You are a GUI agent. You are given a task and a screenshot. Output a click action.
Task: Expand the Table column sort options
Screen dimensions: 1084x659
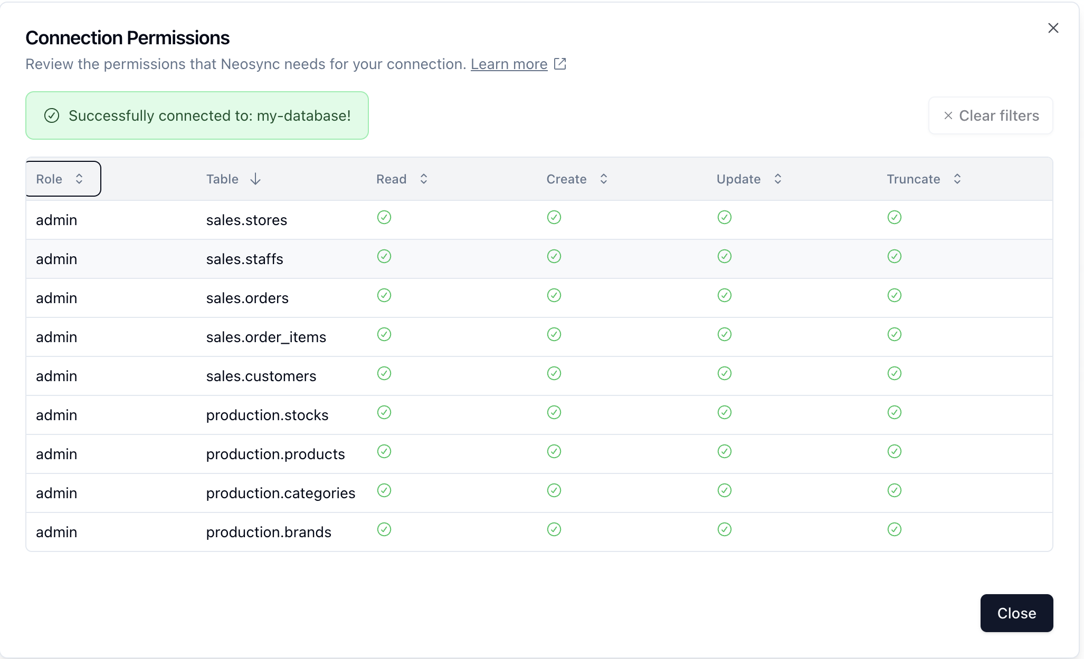click(232, 179)
